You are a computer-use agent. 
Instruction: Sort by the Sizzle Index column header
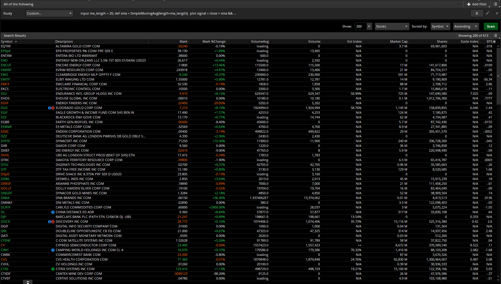pyautogui.click(x=469, y=42)
